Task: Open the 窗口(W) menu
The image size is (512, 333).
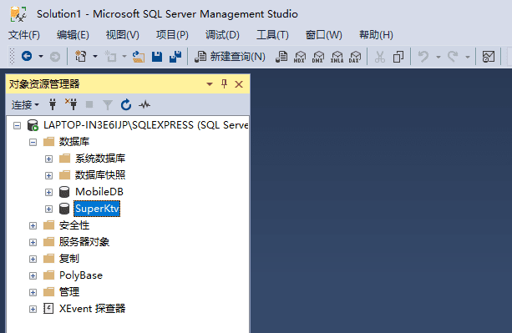Action: pyautogui.click(x=323, y=34)
